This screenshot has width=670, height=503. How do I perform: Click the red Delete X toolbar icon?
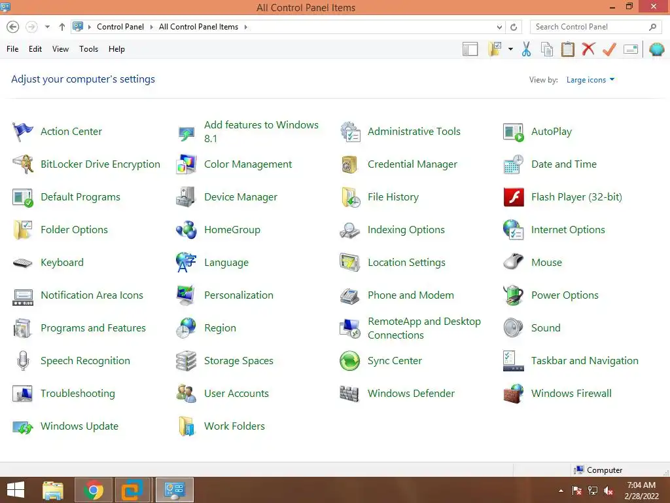tap(588, 49)
